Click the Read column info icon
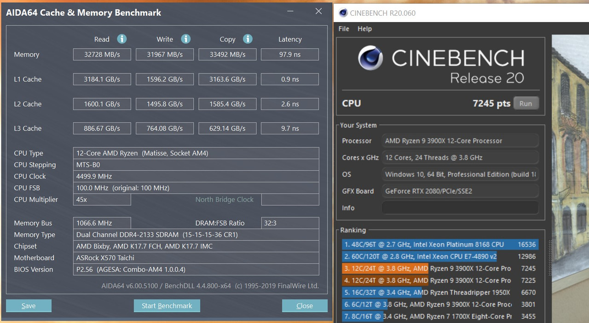This screenshot has width=589, height=323. [x=121, y=39]
